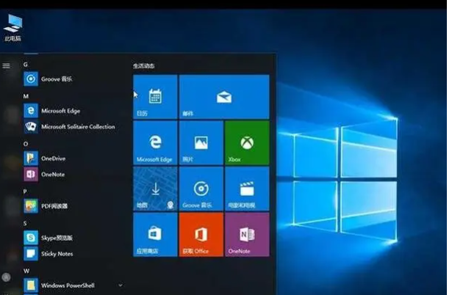Open the orange 获取 Office tile
Image resolution: width=452 pixels, height=295 pixels.
tap(201, 235)
